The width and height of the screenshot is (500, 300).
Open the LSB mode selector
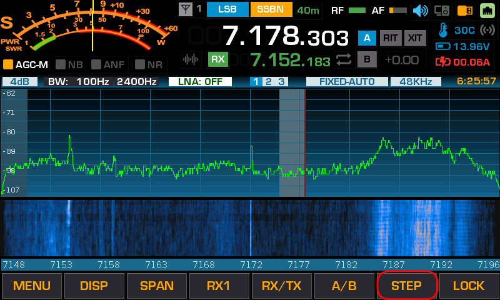click(227, 10)
